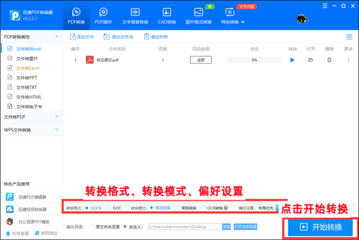Click 添加文件夹 to add a folder
Viewport: 359px width, 240px height.
click(118, 37)
